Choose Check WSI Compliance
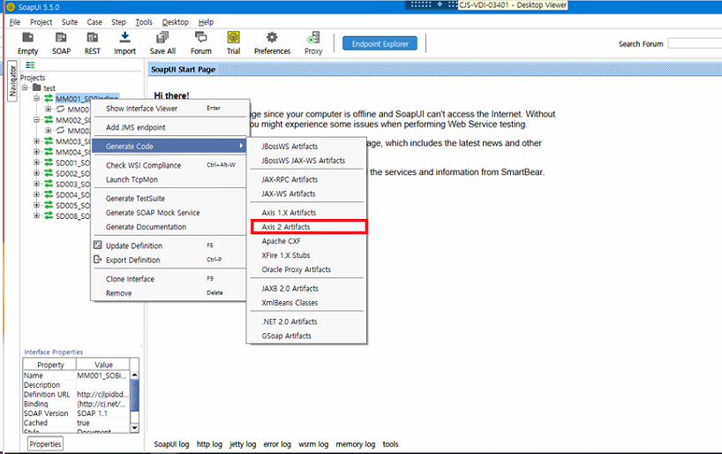 point(169,165)
